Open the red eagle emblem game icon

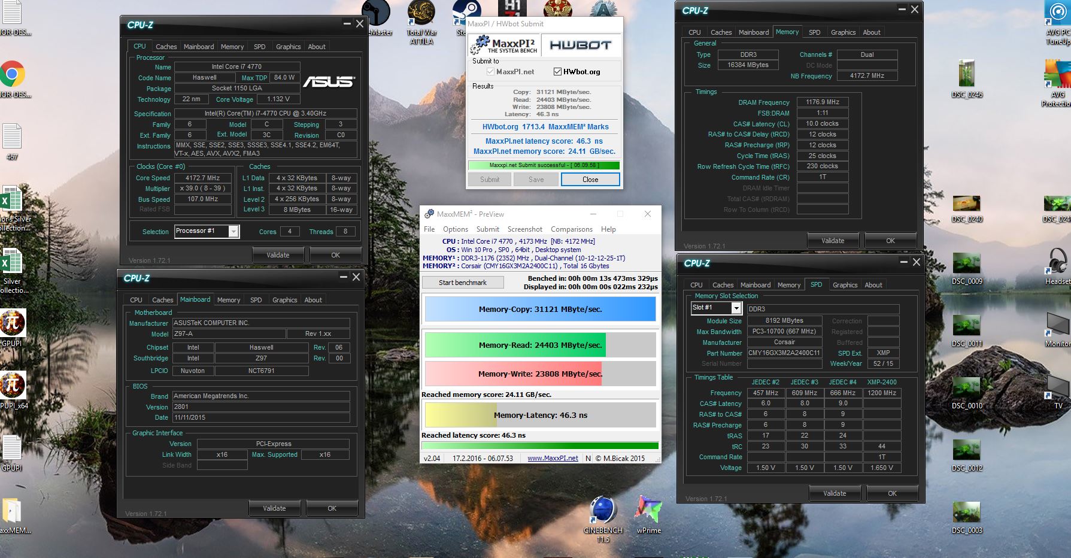click(557, 8)
